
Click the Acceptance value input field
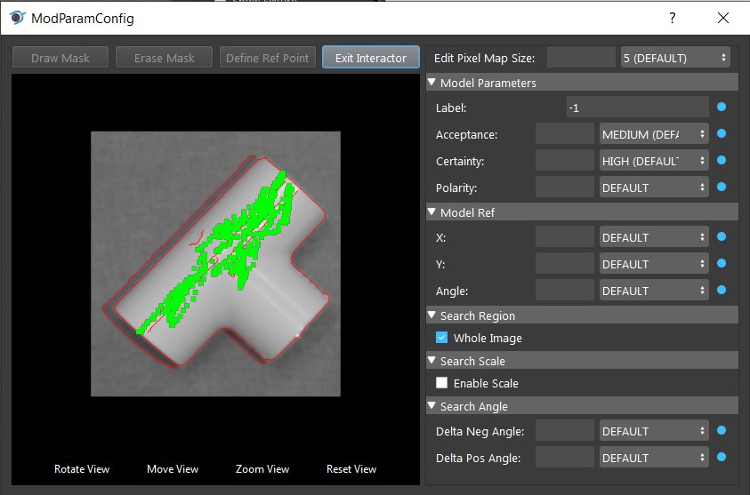564,134
